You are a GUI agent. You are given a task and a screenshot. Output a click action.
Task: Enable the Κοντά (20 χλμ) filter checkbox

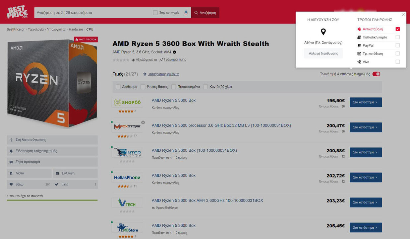click(205, 87)
